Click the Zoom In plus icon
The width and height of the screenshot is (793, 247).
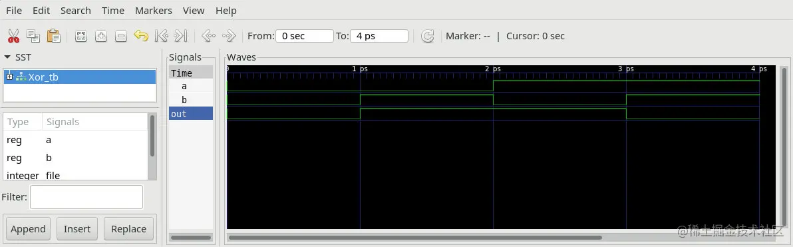click(101, 36)
